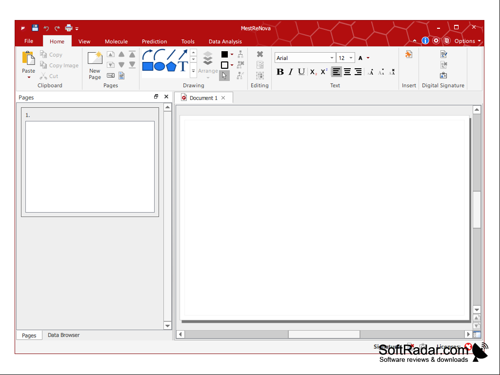Toggle Italic text formatting
Viewport: 500px width, 375px height.
point(291,72)
